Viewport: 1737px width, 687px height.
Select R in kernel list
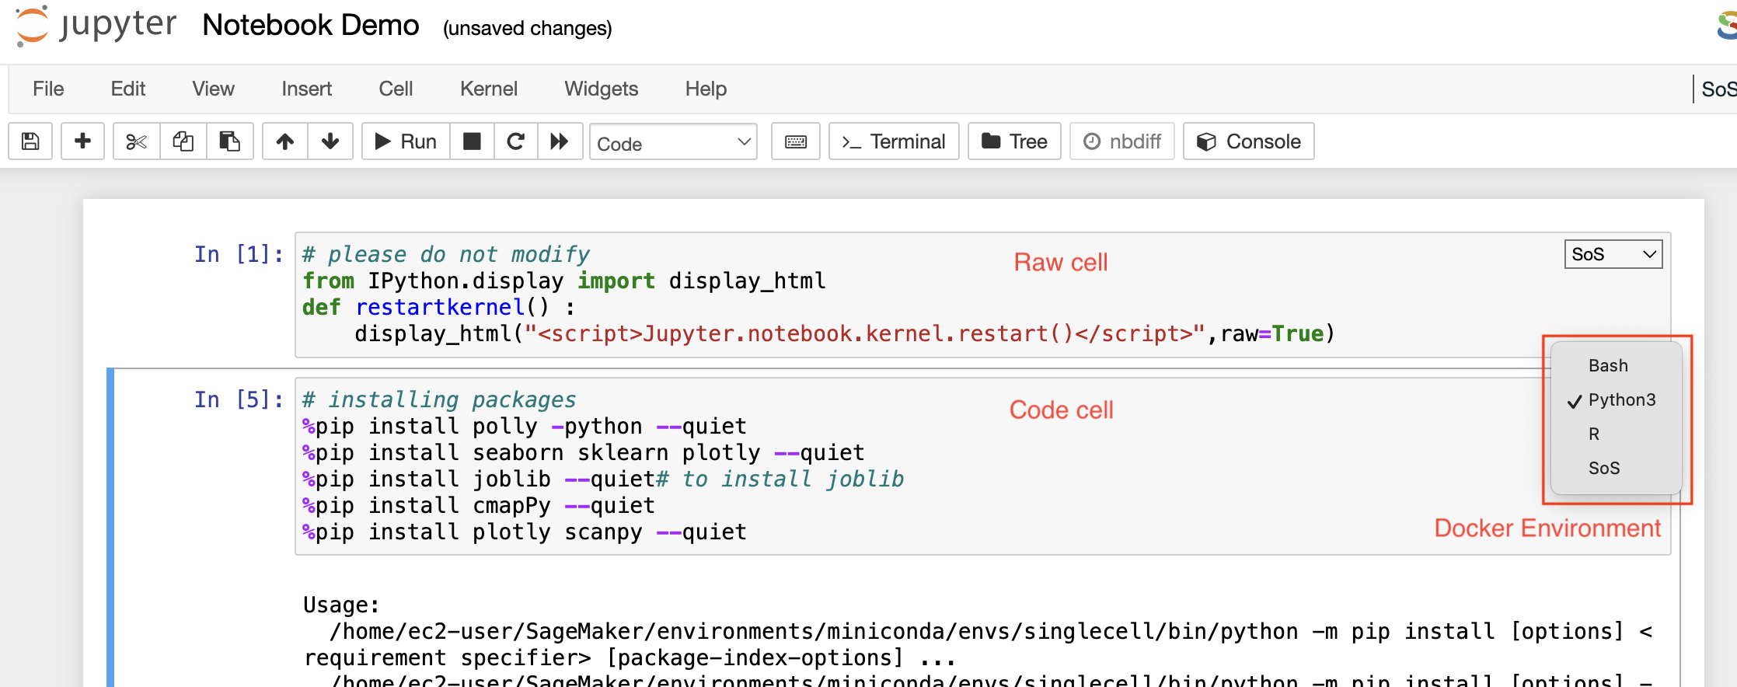(1616, 434)
